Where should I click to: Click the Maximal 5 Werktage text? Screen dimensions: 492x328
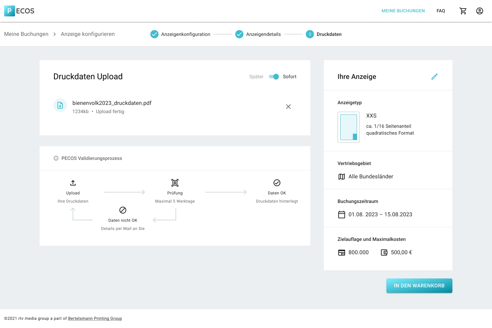(x=175, y=201)
